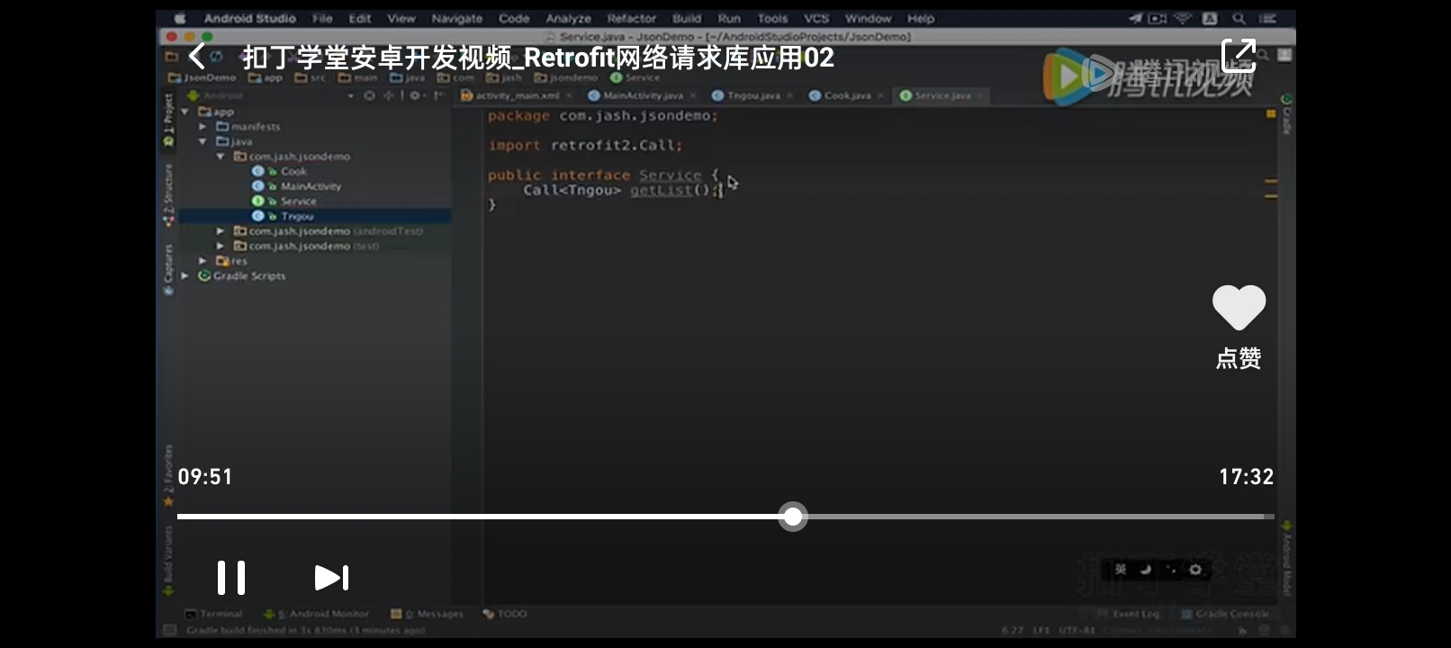Expand the res folder

(x=203, y=261)
